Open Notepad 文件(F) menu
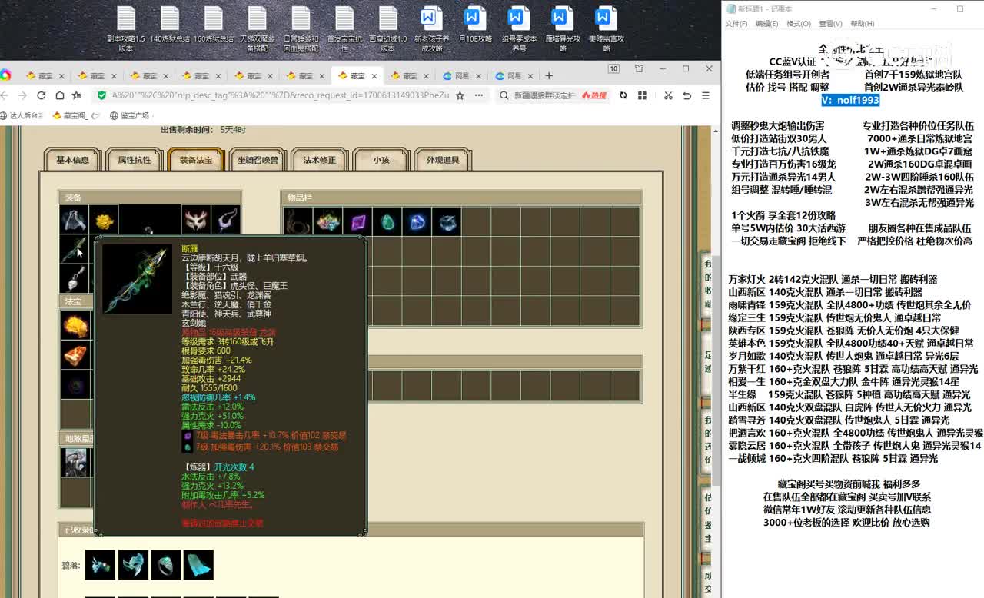Image resolution: width=984 pixels, height=598 pixels. click(736, 24)
